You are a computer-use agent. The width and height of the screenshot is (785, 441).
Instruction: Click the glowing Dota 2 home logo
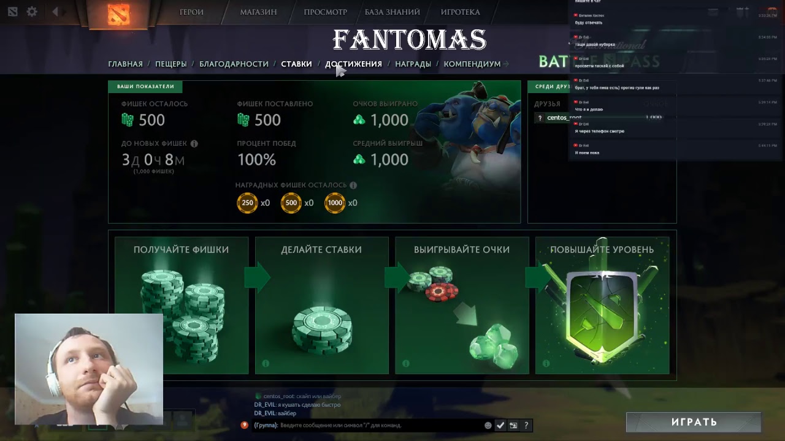tap(118, 13)
